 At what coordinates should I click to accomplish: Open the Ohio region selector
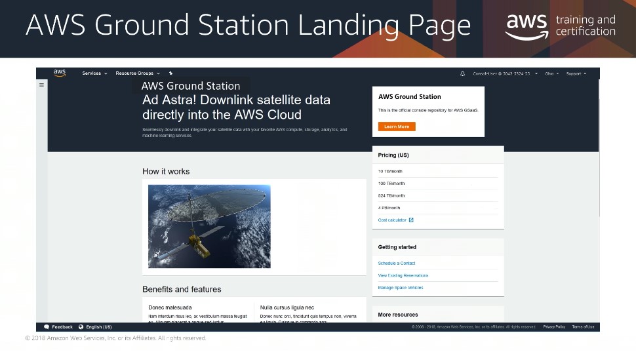point(551,73)
